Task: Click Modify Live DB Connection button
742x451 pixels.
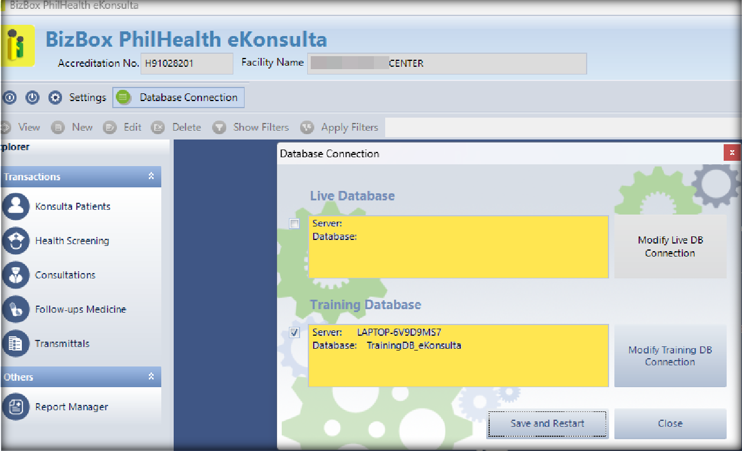Action: 670,246
